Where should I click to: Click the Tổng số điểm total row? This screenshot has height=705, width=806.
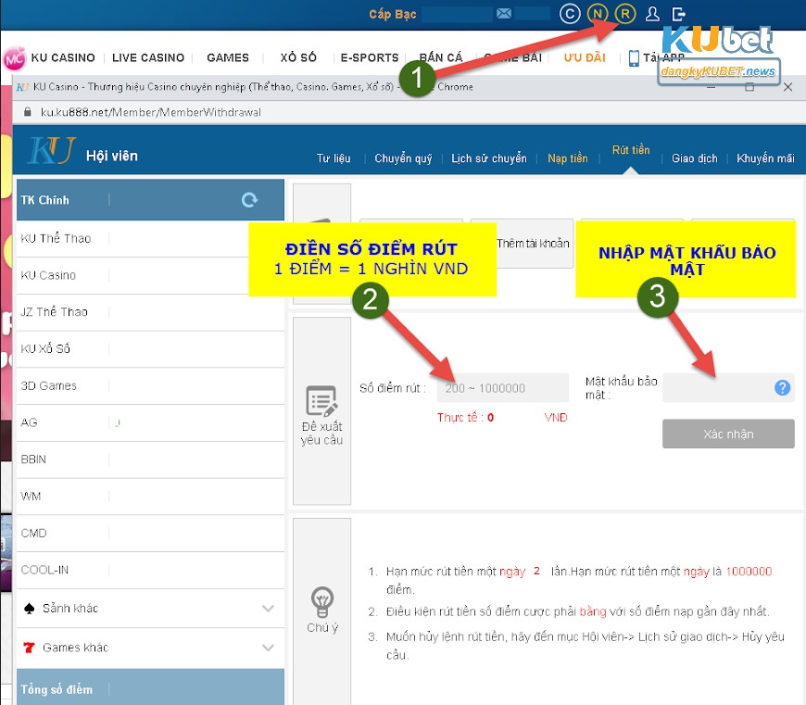150,687
